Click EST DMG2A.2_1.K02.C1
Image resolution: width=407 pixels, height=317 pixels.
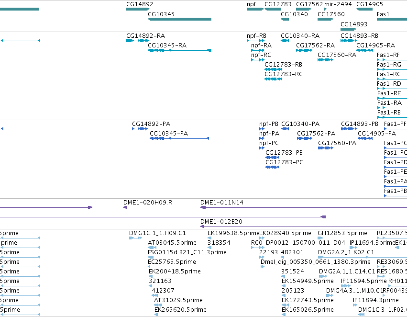tap(346, 252)
